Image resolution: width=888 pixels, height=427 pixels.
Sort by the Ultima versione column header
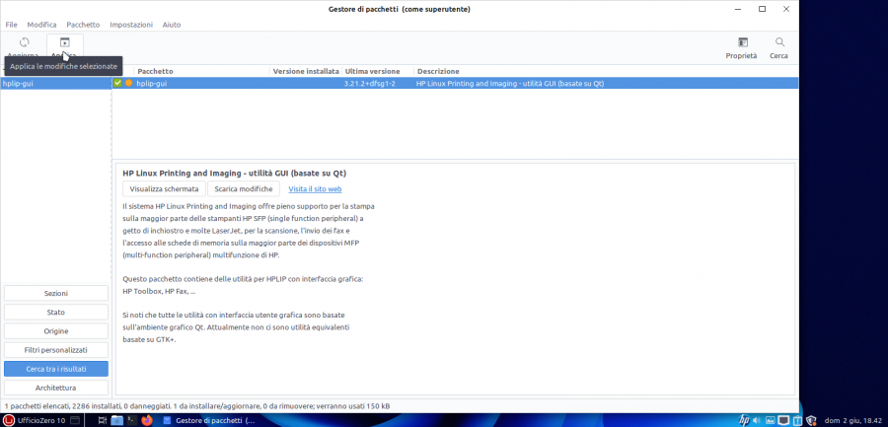point(372,71)
